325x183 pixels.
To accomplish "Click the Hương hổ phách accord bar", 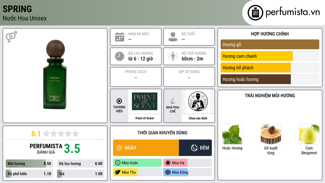I will pyautogui.click(x=270, y=68).
